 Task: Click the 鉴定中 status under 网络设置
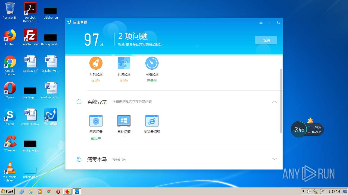click(x=96, y=138)
